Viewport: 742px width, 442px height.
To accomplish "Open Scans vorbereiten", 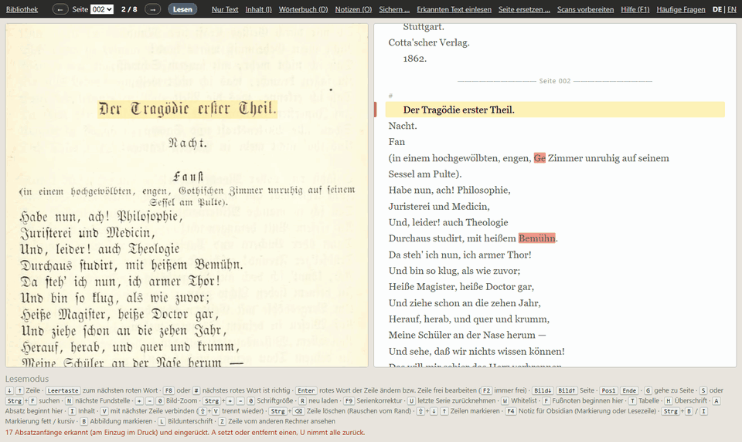I will coord(585,9).
